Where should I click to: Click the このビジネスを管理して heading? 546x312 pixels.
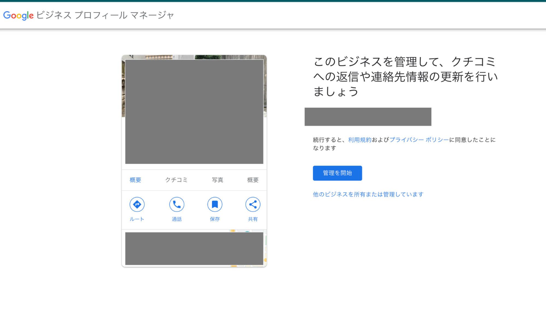point(405,77)
